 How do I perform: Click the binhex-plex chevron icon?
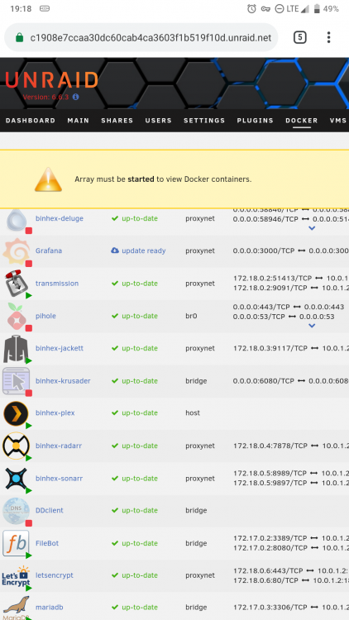[x=16, y=413]
